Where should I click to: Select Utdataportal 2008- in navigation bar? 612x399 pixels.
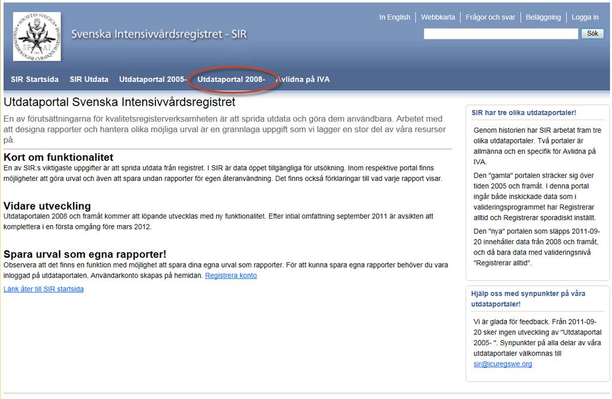pyautogui.click(x=231, y=79)
